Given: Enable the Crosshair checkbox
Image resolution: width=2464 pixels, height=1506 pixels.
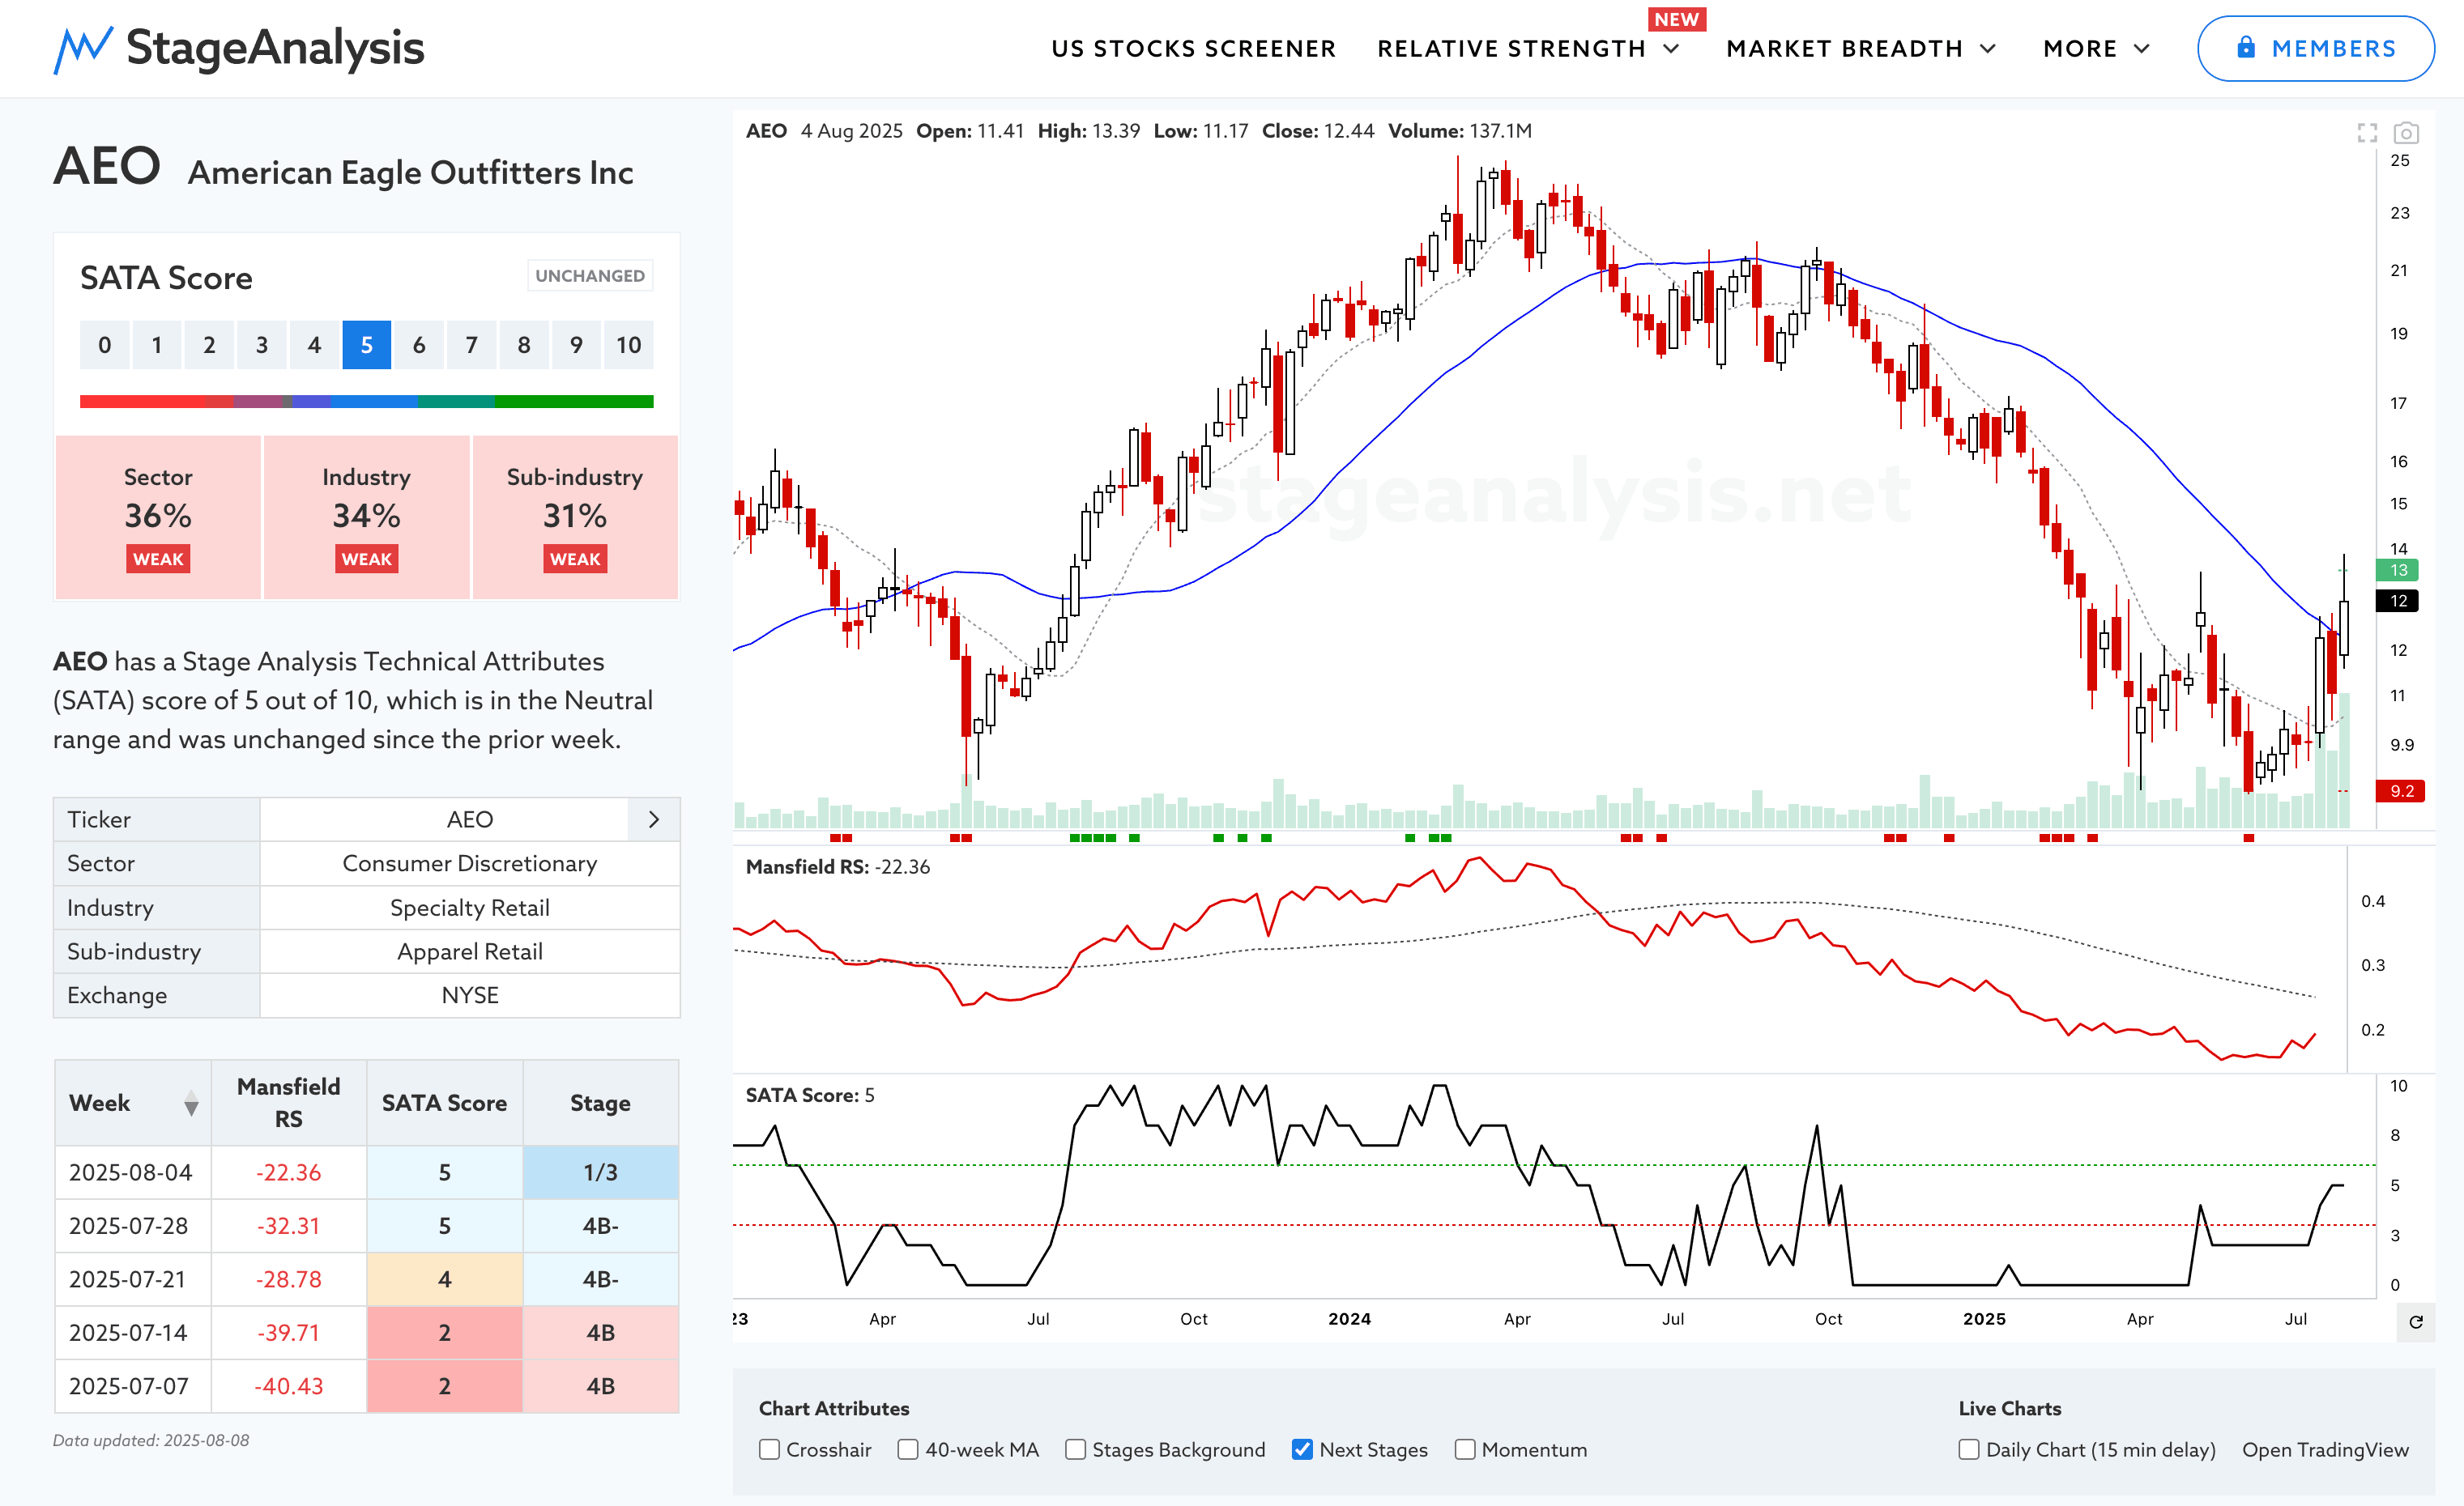Looking at the screenshot, I should (769, 1449).
